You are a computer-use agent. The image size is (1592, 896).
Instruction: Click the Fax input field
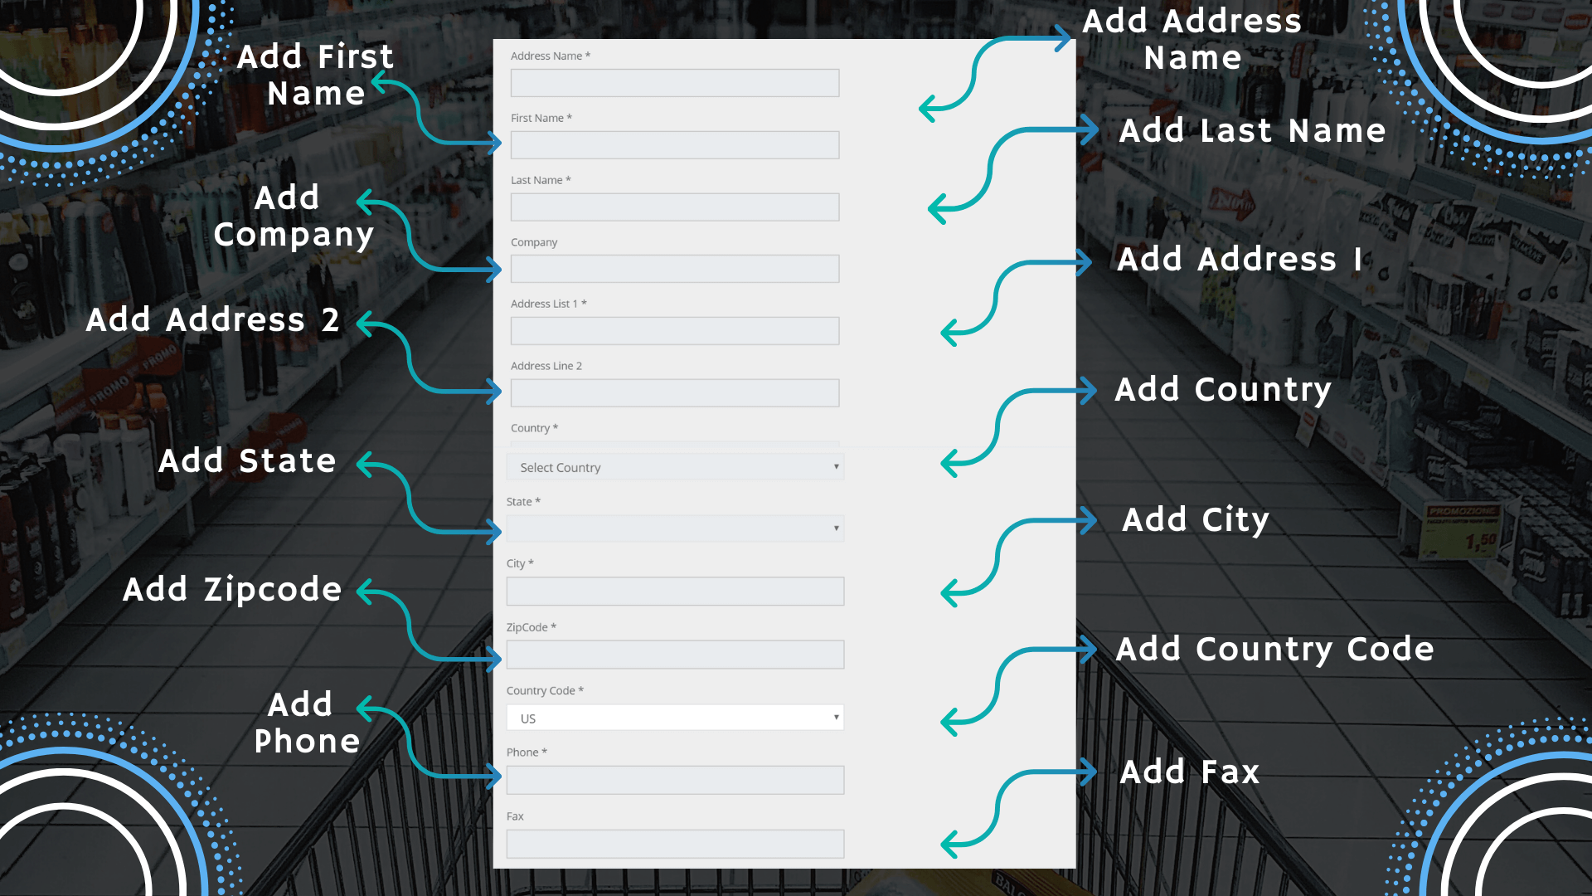(675, 844)
